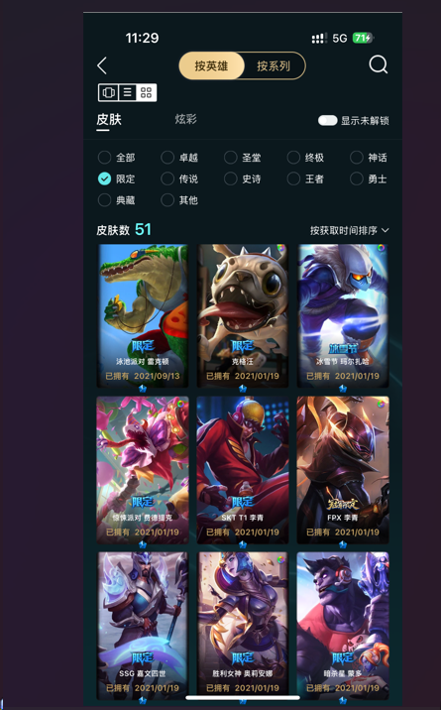The width and height of the screenshot is (441, 710).
Task: Toggle the 显示未解锁 switch
Action: pos(327,120)
